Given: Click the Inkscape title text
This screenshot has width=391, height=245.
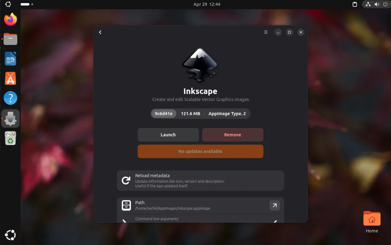Looking at the screenshot, I should click(200, 91).
